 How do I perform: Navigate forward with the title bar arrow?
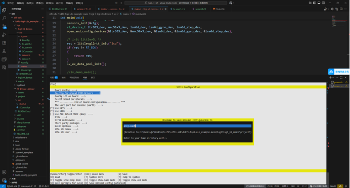tap(121, 3)
